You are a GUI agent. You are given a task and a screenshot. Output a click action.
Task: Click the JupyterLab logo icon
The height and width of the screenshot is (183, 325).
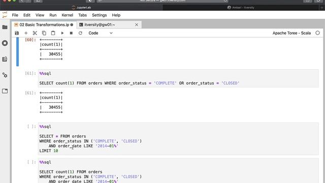pos(5,15)
